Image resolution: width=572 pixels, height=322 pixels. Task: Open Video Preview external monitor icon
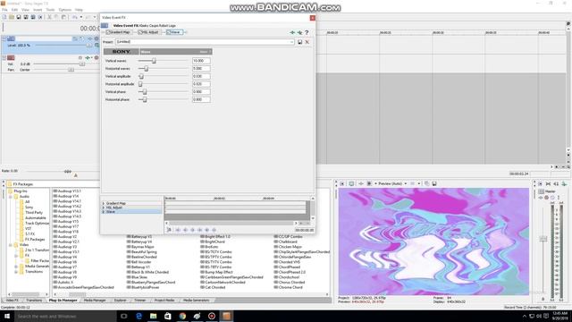click(x=351, y=183)
